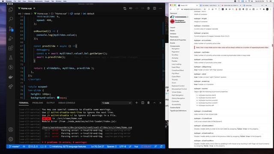This screenshot has height=154, width=274.
Task: Click the 'views' breadcrumb segment
Action: (x=27, y=14)
